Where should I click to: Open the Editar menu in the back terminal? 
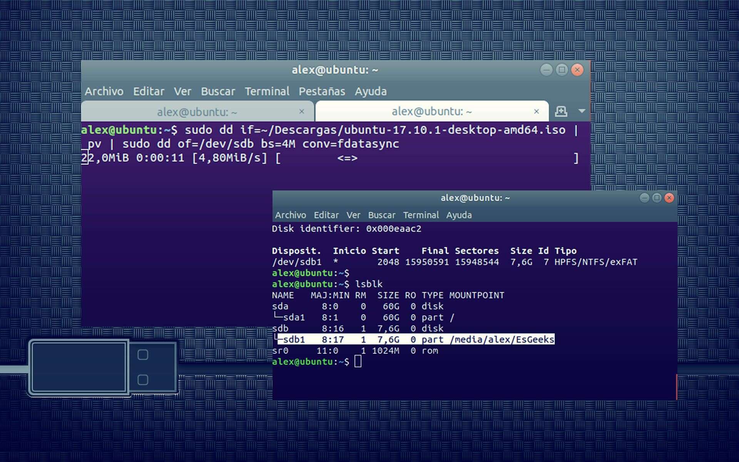tap(149, 91)
